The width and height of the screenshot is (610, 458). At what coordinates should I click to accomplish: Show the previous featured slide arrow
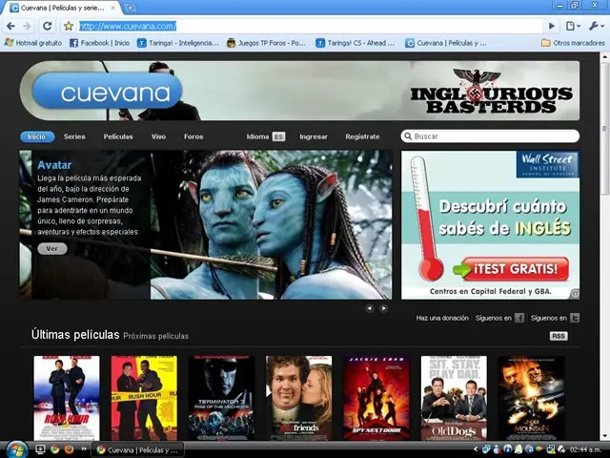pos(370,308)
